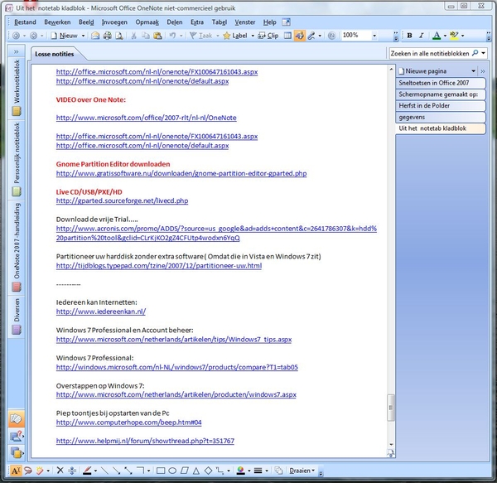This screenshot has width=497, height=483.
Task: Click Insert extra writing space icon
Action: click(x=72, y=471)
